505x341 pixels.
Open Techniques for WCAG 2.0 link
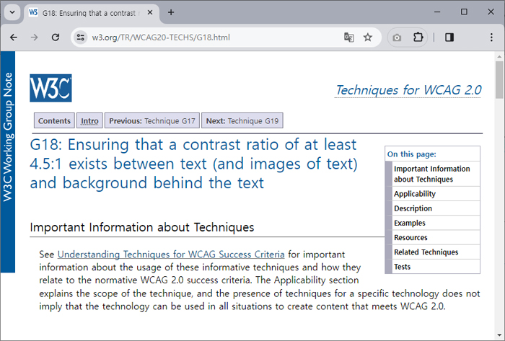click(x=408, y=90)
